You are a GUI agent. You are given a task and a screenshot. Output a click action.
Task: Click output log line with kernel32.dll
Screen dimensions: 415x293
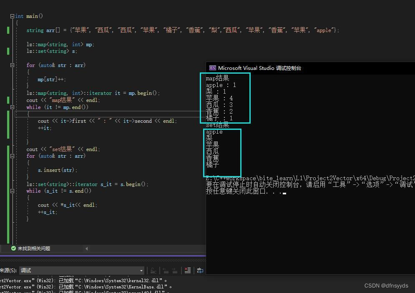pyautogui.click(x=83, y=281)
